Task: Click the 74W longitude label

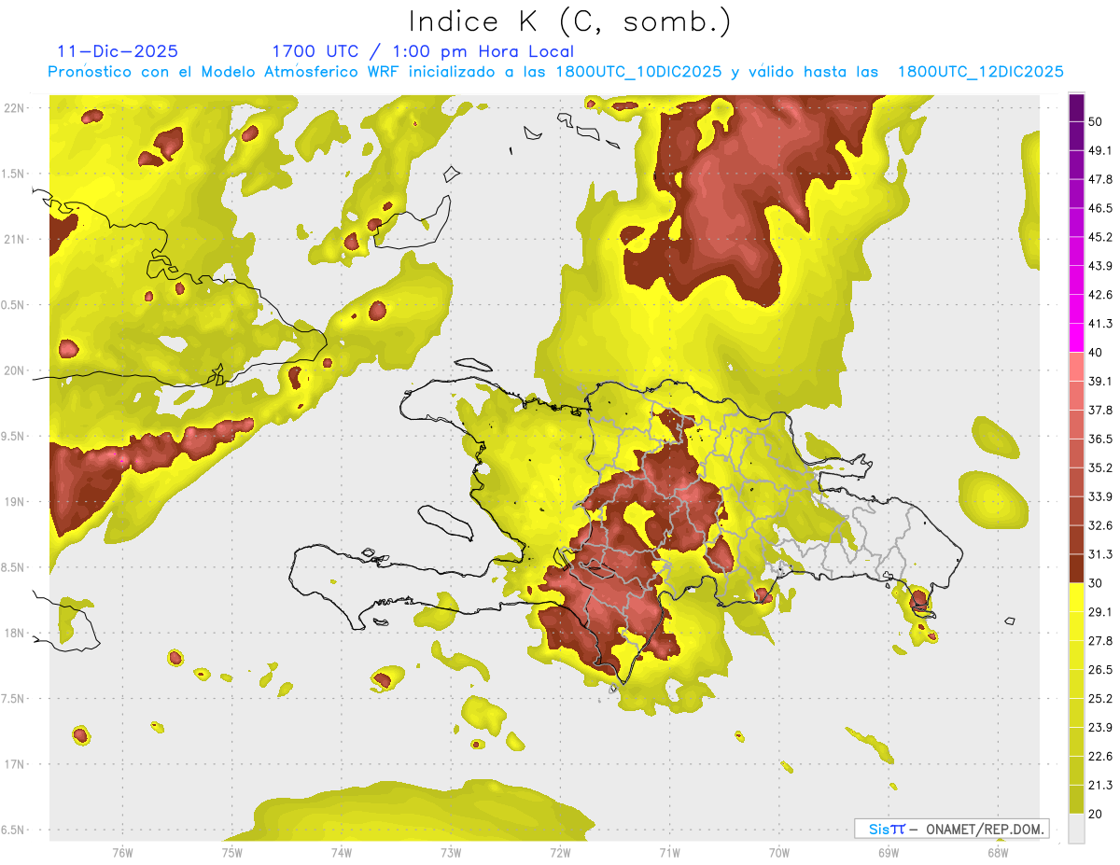Action: coord(341,853)
